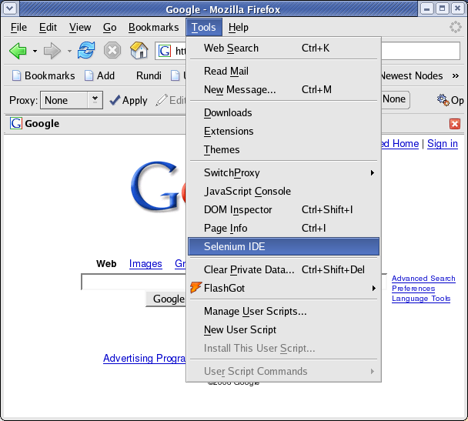Open the window menu button in title bar

pos(9,8)
